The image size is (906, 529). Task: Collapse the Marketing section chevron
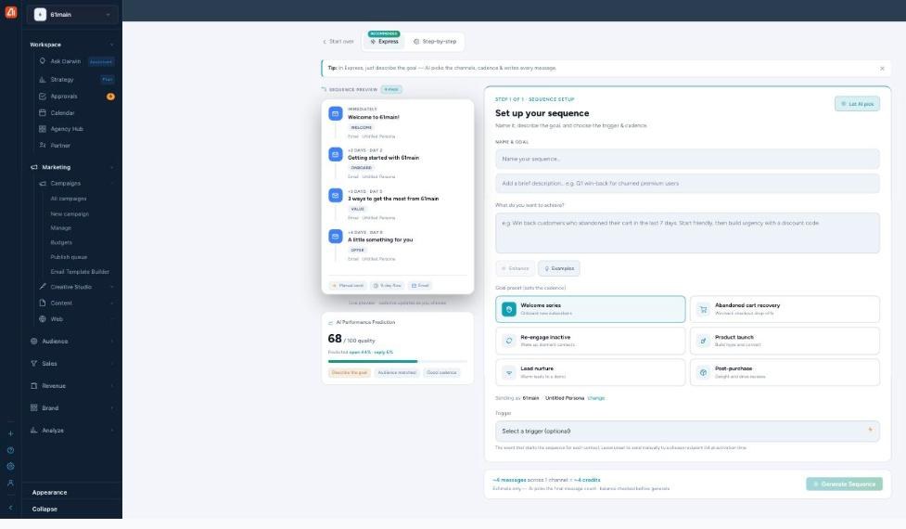pos(111,167)
